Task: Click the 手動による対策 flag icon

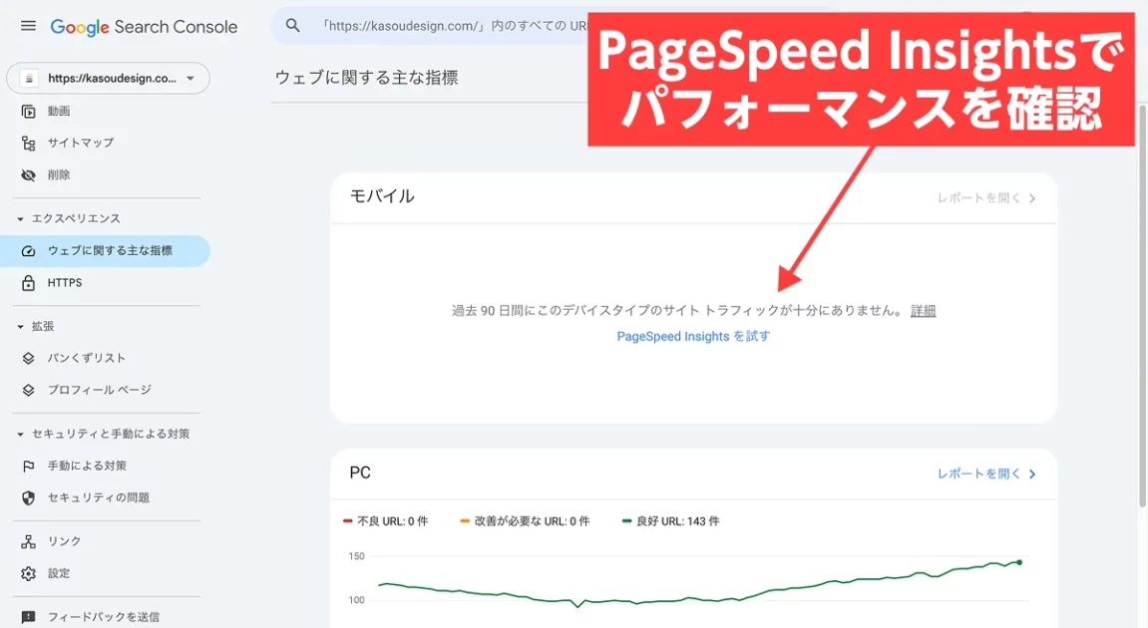Action: 29,467
